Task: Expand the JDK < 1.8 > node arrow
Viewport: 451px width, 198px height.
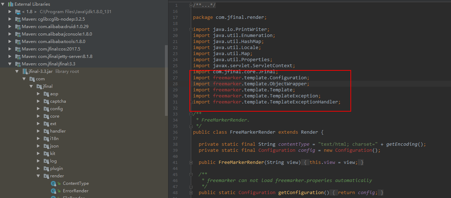Action: point(10,12)
